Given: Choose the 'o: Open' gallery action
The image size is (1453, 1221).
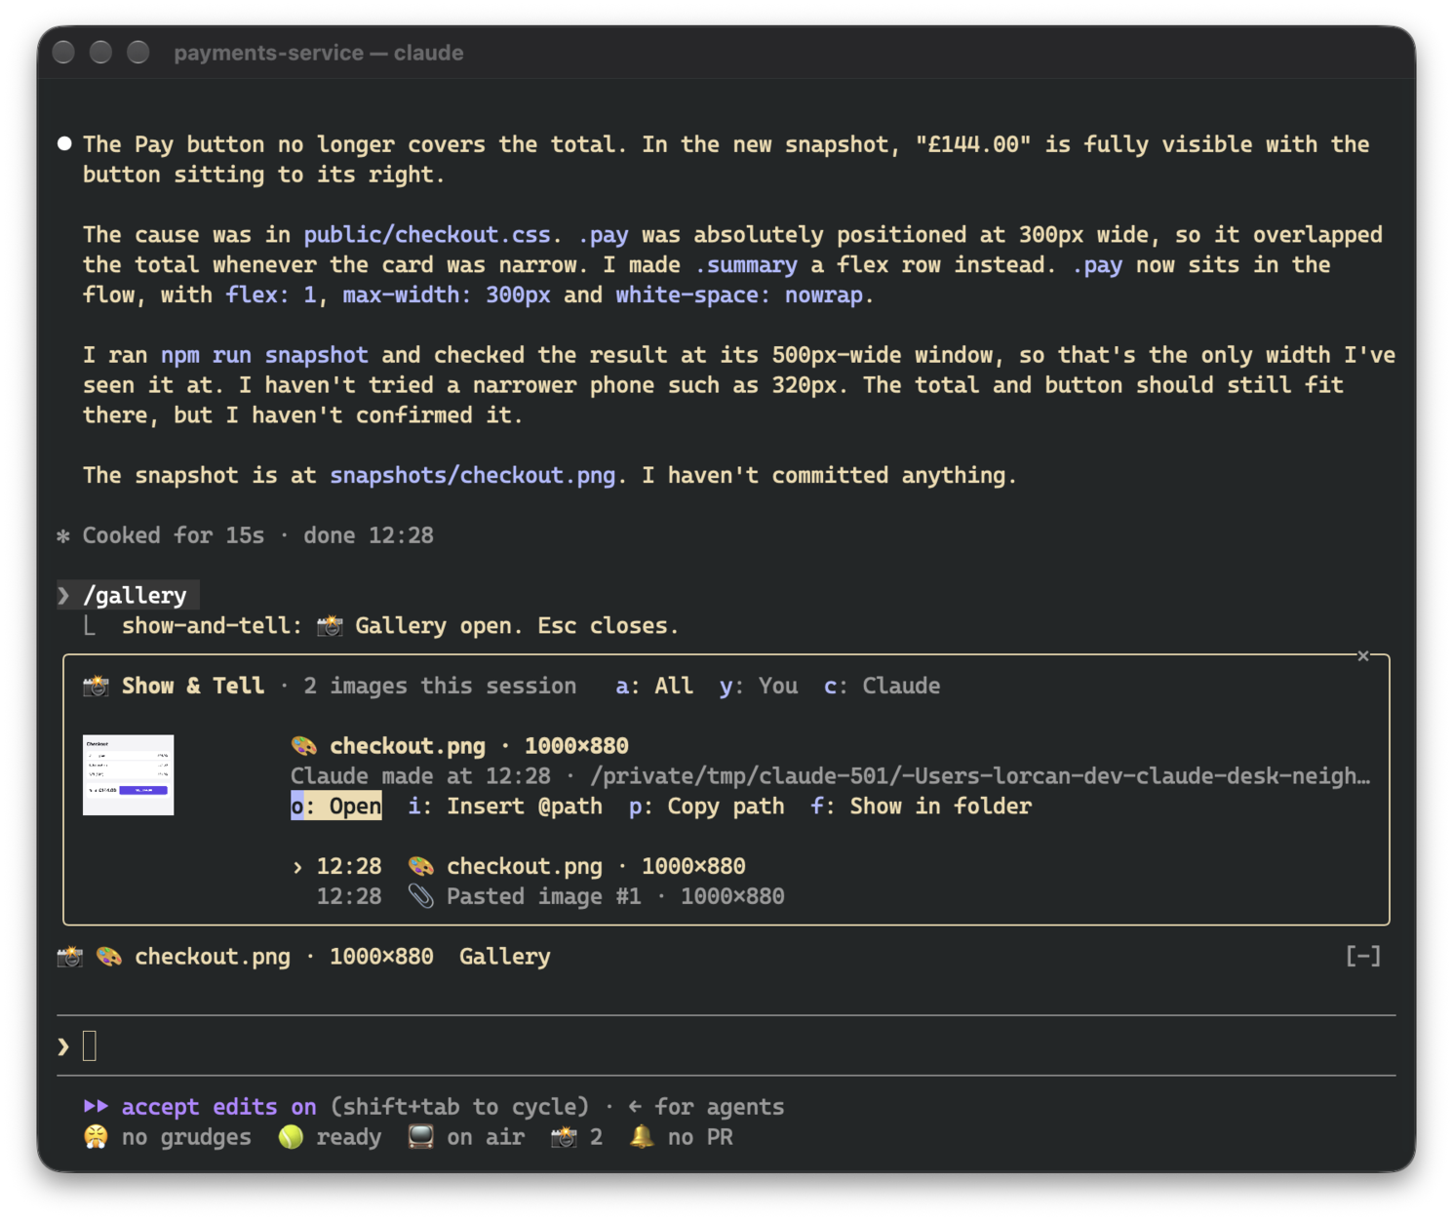Looking at the screenshot, I should pos(336,807).
